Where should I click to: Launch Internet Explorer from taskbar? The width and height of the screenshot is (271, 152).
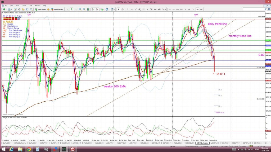click(x=11, y=149)
